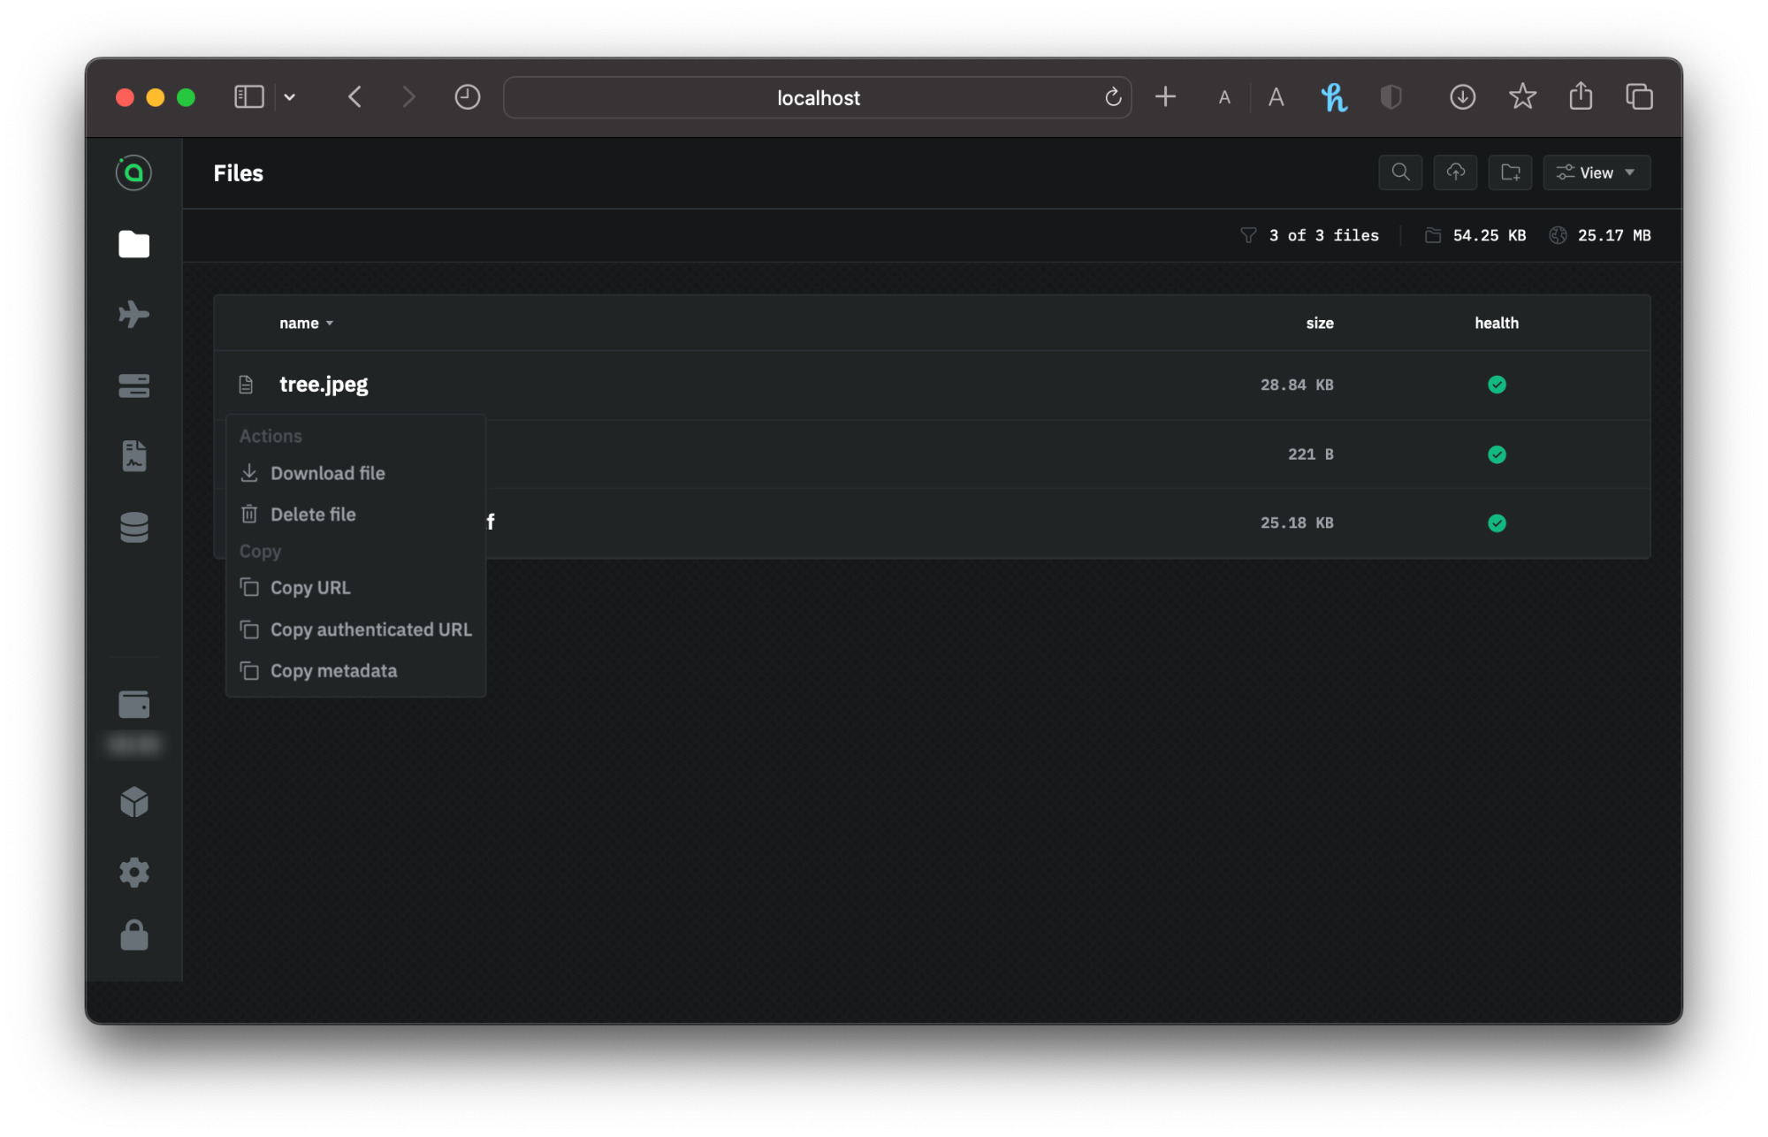Open the contracts document sidebar icon
Image resolution: width=1768 pixels, height=1137 pixels.
(x=133, y=456)
